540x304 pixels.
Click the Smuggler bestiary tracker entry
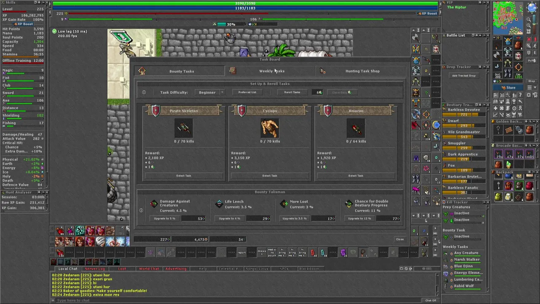click(464, 145)
